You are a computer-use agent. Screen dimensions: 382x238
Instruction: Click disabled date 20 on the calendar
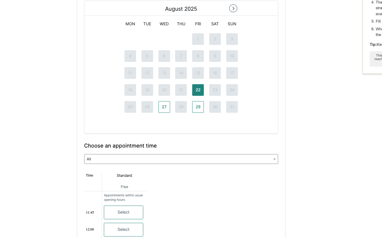click(164, 90)
